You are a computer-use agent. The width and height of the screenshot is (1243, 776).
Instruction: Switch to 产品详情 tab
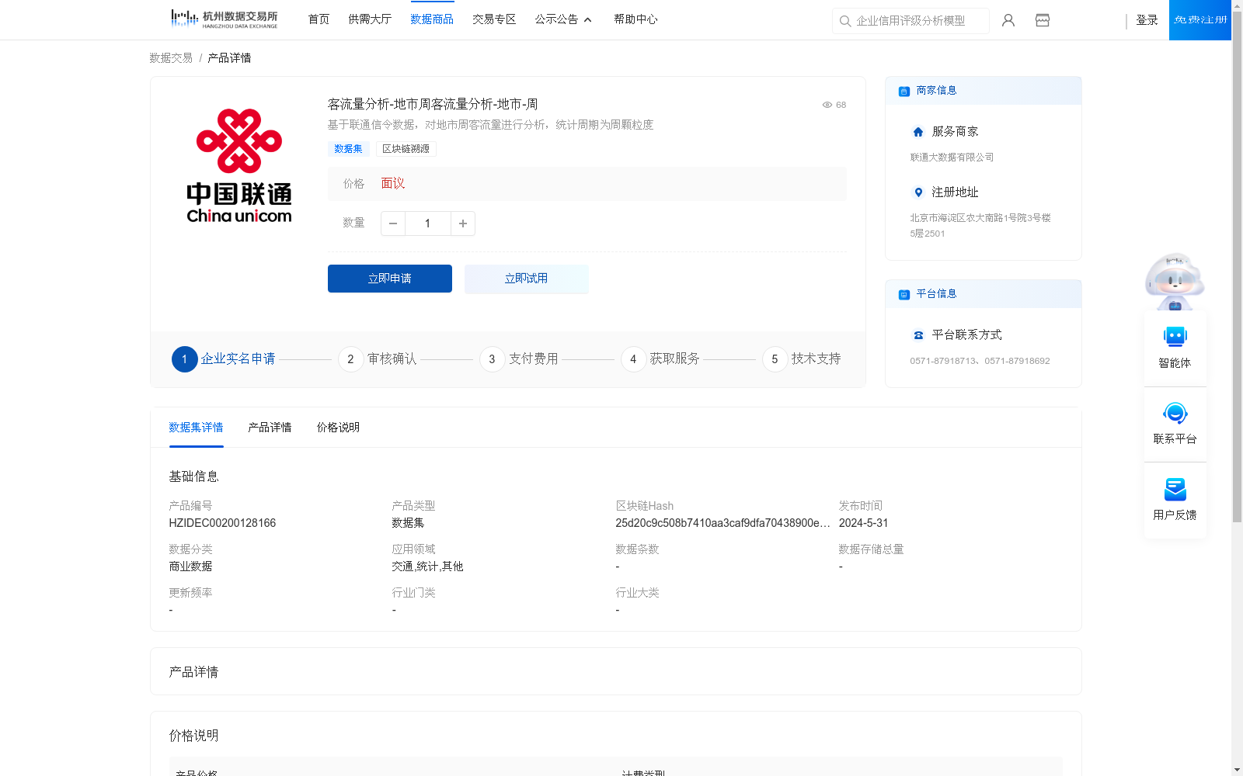(270, 428)
